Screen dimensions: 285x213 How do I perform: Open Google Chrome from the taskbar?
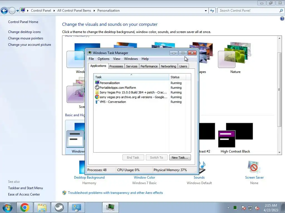point(25,207)
